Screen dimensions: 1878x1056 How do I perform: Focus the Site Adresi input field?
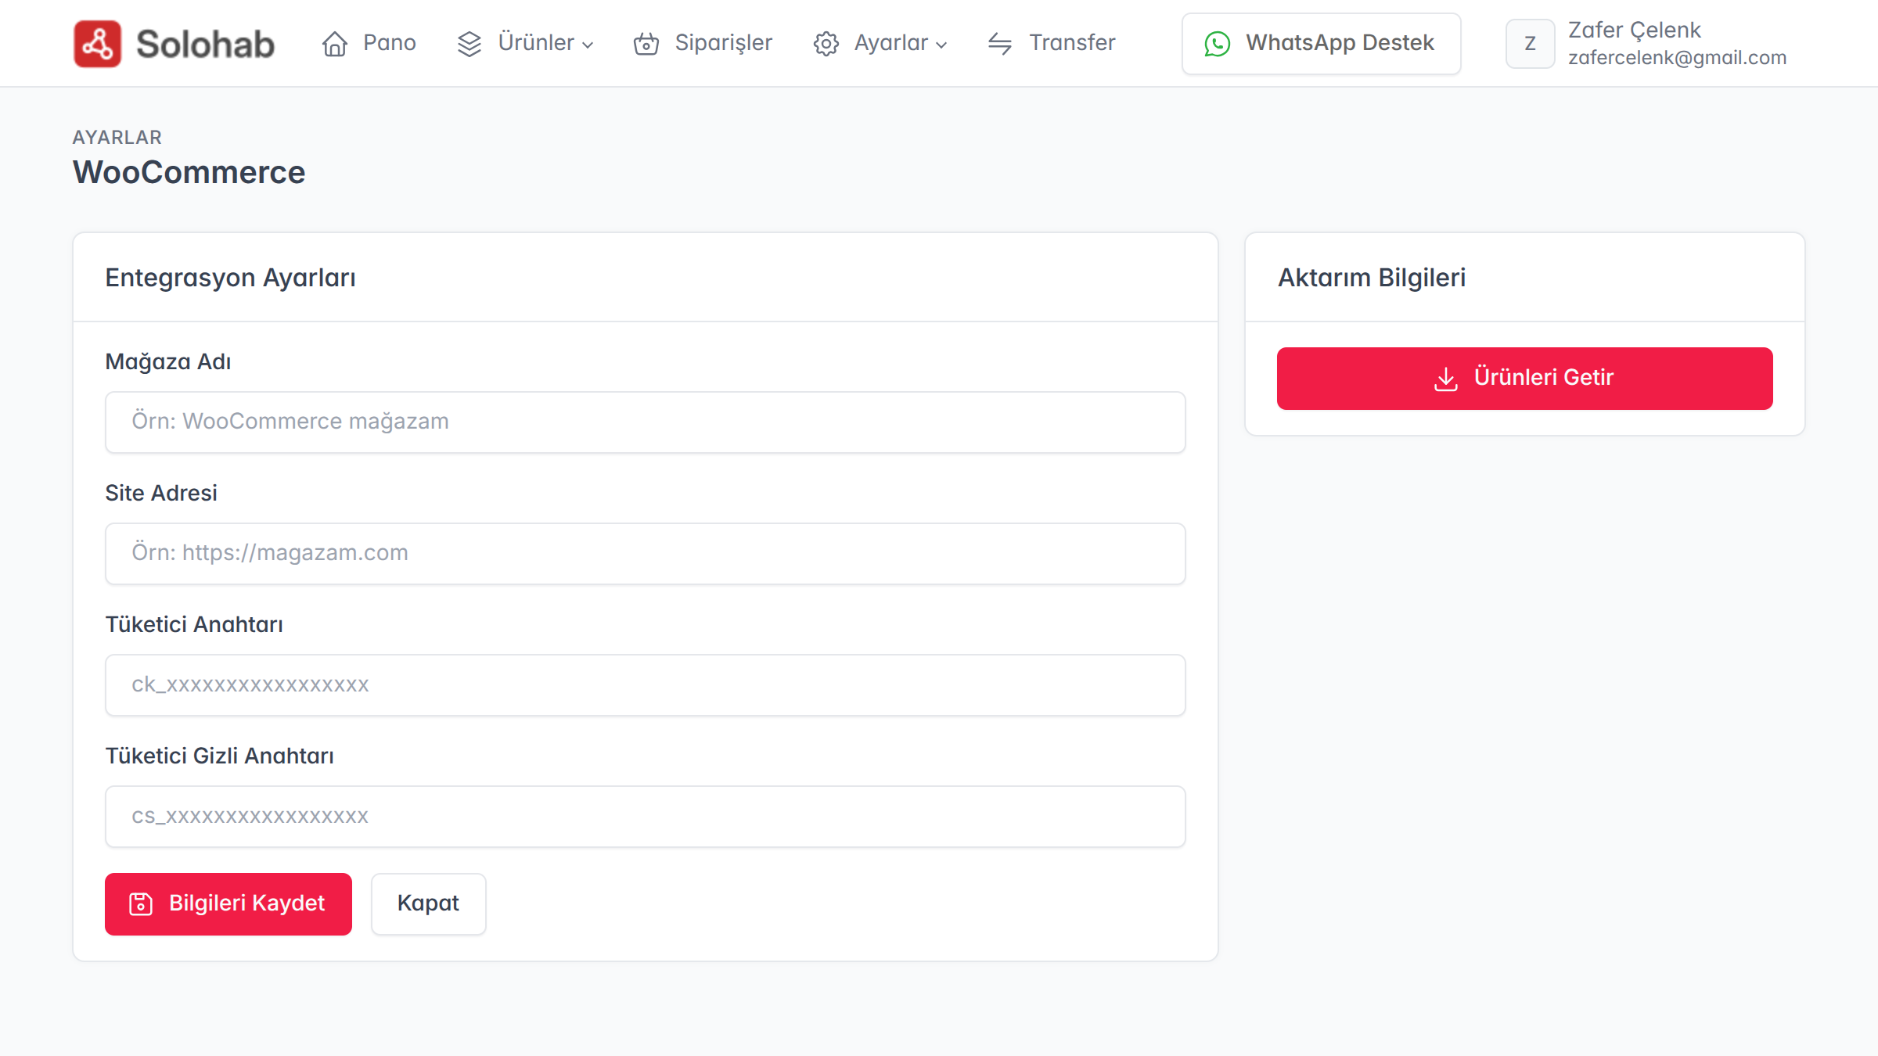646,554
